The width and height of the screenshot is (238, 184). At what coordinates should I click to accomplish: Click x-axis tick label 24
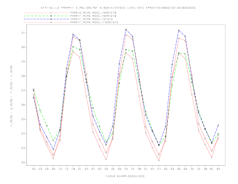click(86, 169)
